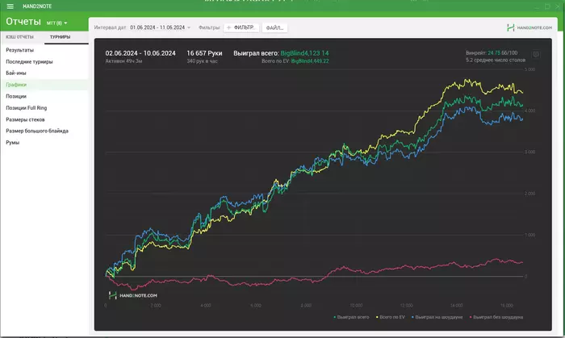Click the Выиграл всего BigBlind4,123.14 value
The width and height of the screenshot is (565, 338).
304,53
